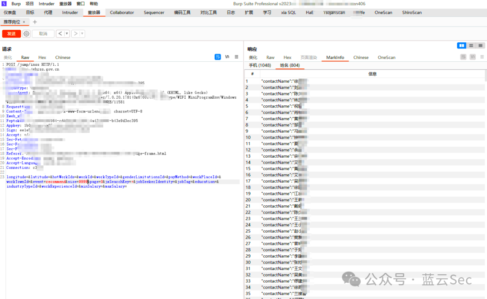Go to next request in history
Viewport: 487px width, 299px height.
[x=75, y=33]
